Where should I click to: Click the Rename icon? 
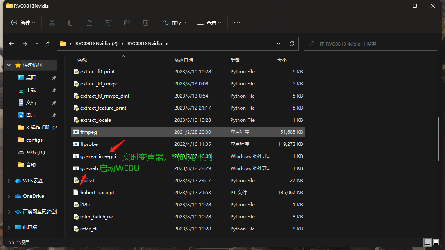click(108, 23)
